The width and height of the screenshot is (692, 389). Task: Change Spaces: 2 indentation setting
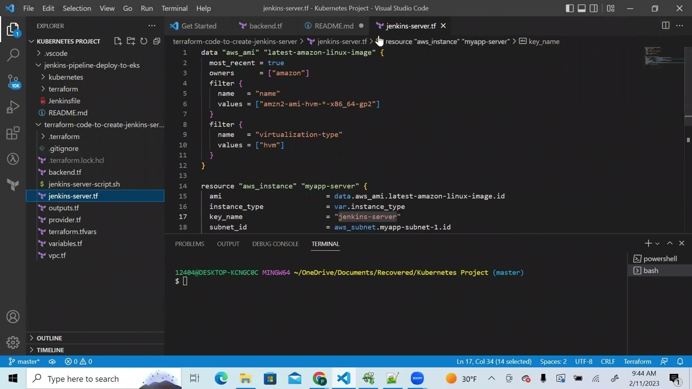(x=553, y=361)
